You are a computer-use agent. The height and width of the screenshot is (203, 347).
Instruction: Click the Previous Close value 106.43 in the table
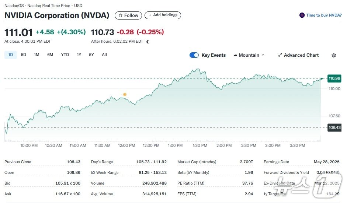tap(73, 162)
